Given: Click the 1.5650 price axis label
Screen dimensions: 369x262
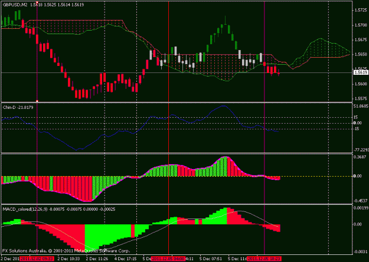Looking at the screenshot, I should (360, 55).
